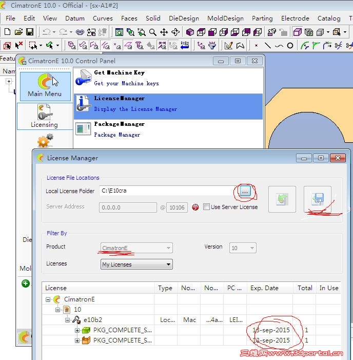The width and height of the screenshot is (353, 360).
Task: Enable Use Server License checkbox
Action: pos(206,207)
